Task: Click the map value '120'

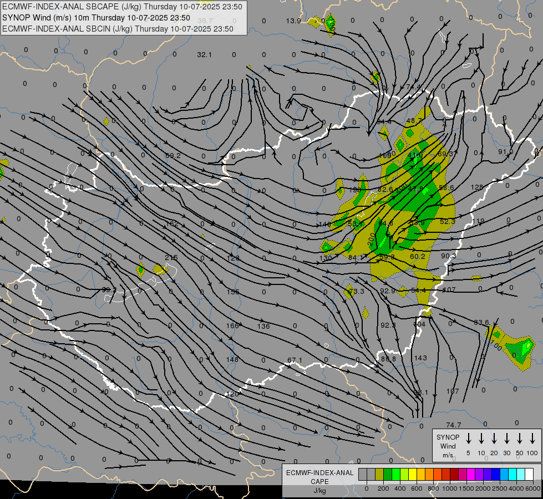Action: [232, 394]
